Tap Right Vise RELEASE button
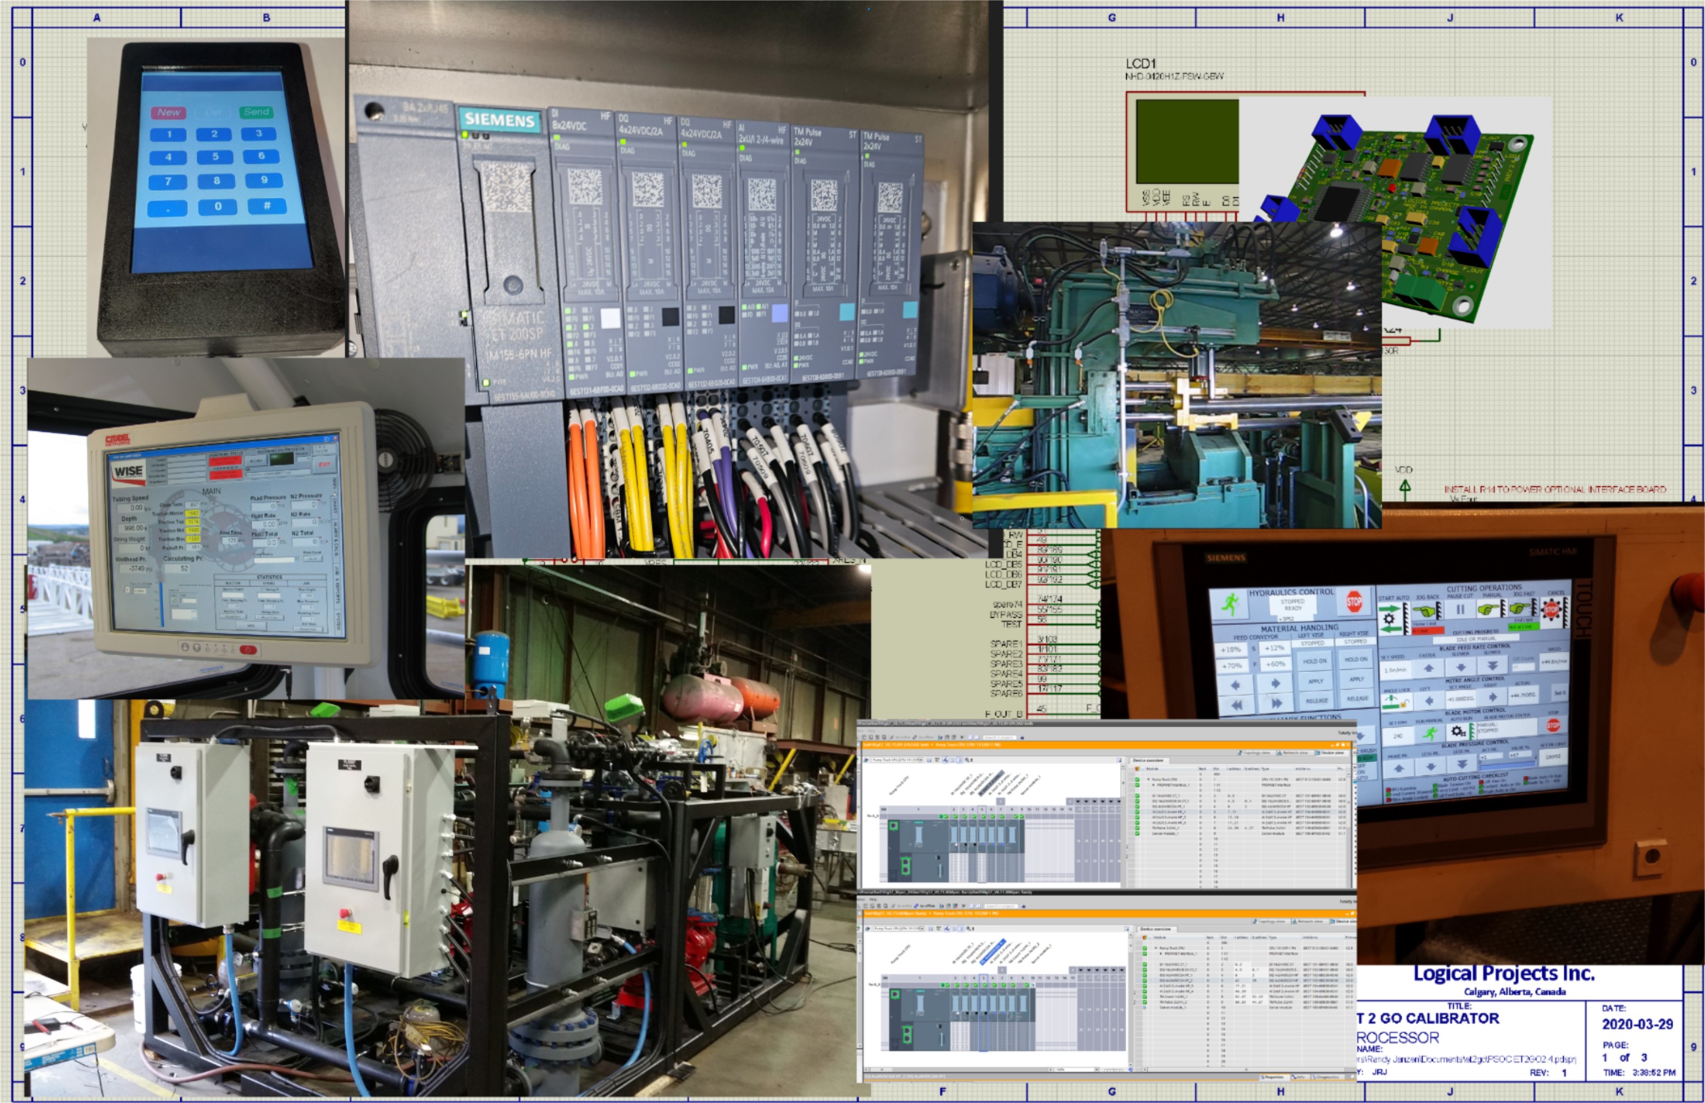1705x1103 pixels. coord(1358,699)
